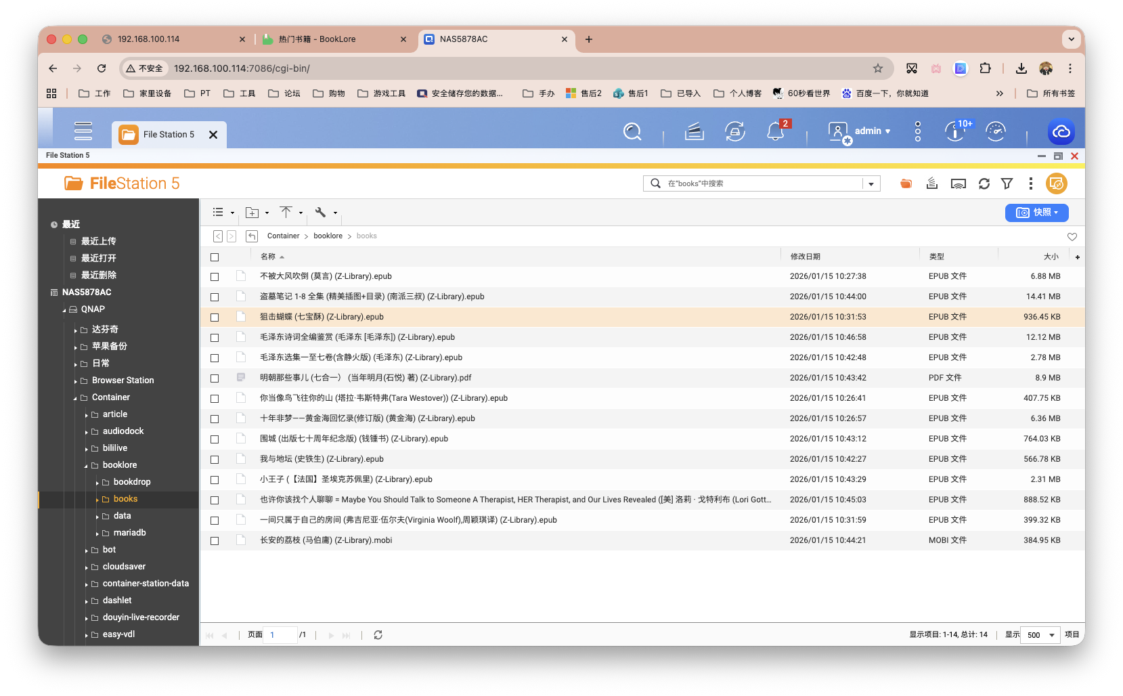Select checkbox for 明朝那些事儿 PDF file
1123x696 pixels.
(x=215, y=378)
